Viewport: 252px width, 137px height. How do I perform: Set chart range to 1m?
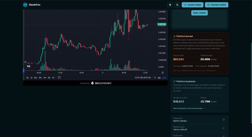click(45, 78)
